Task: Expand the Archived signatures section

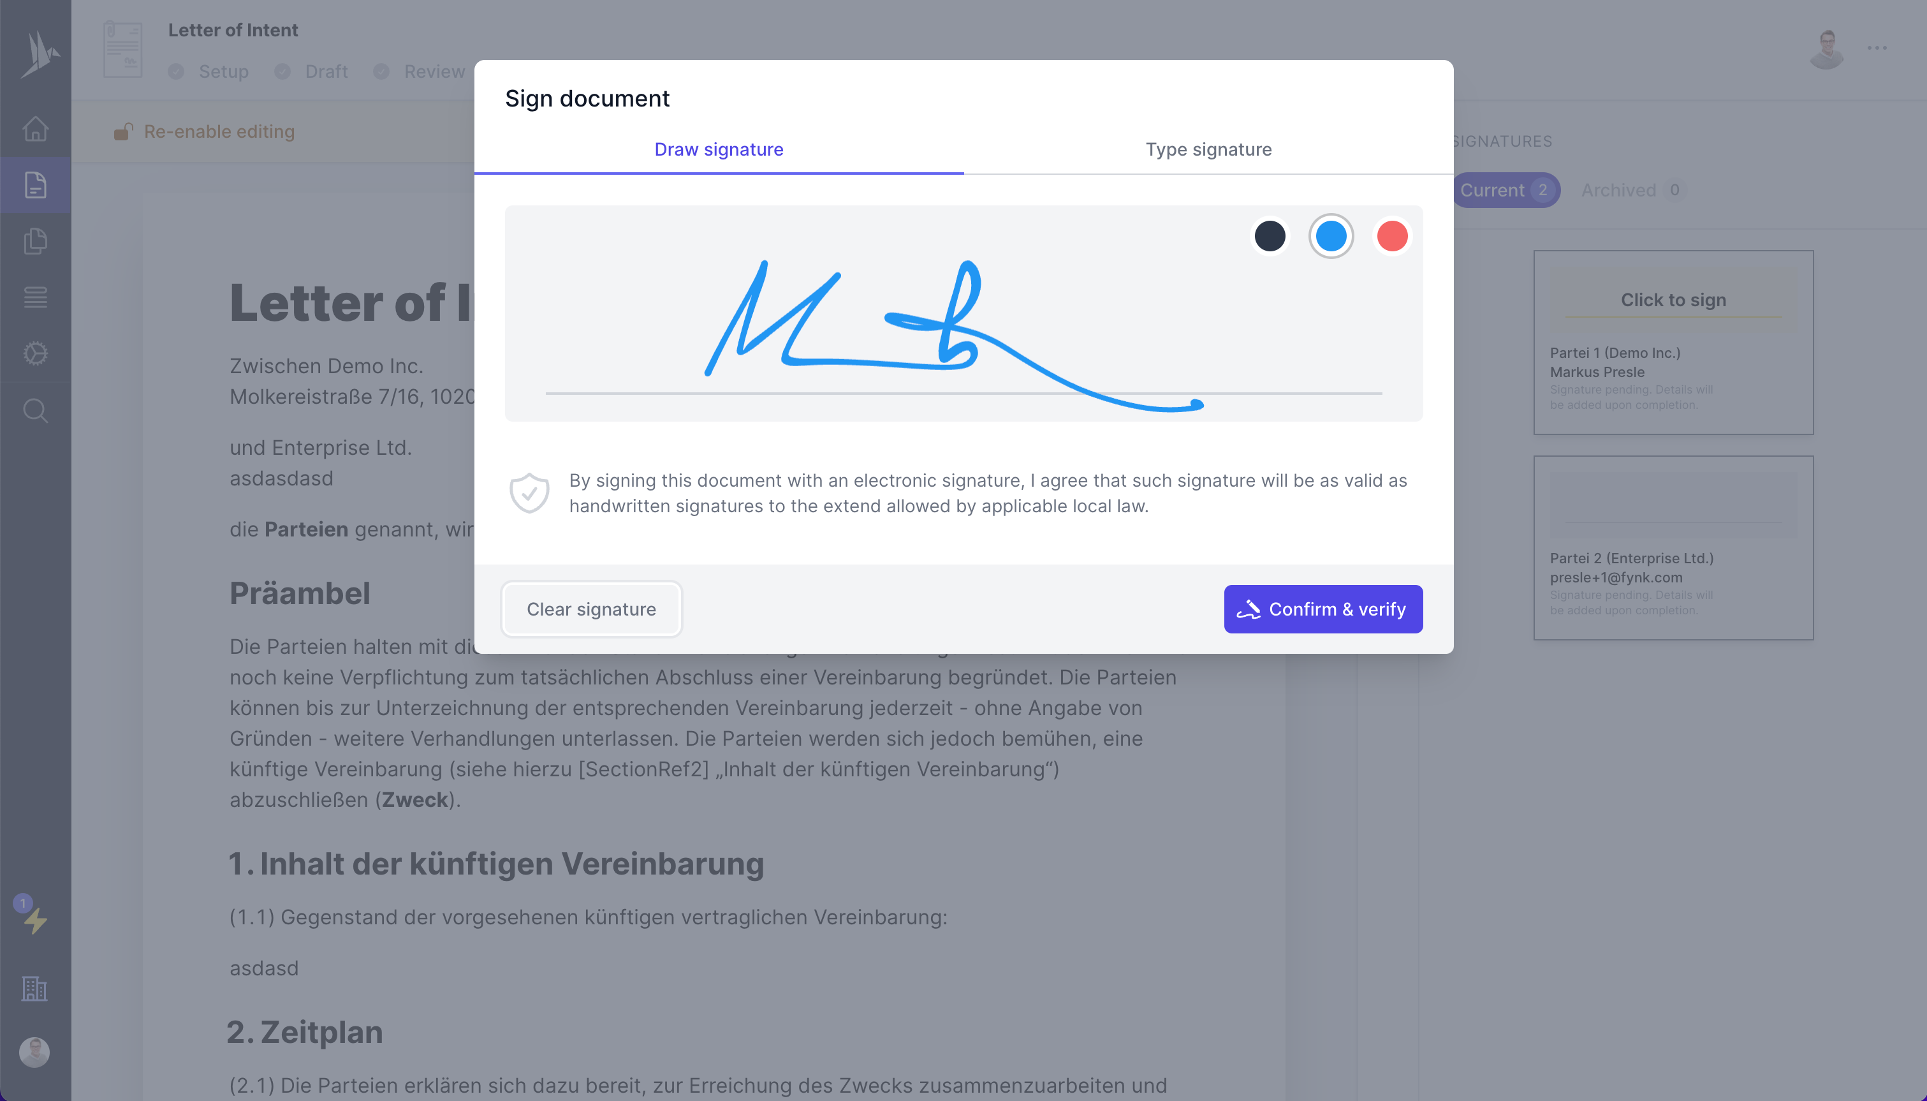Action: coord(1618,189)
